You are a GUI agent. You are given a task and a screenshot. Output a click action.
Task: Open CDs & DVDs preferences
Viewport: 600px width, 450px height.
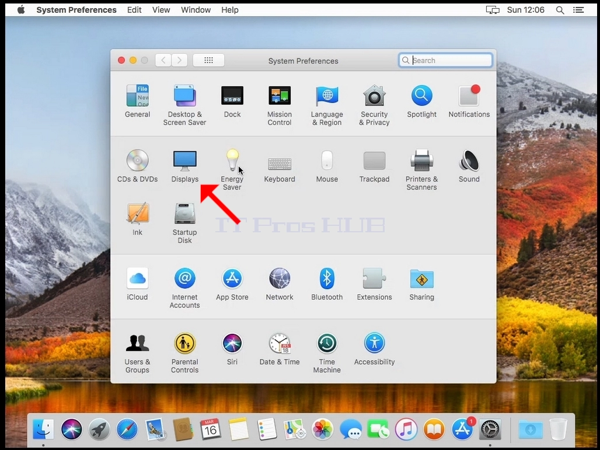pyautogui.click(x=137, y=166)
